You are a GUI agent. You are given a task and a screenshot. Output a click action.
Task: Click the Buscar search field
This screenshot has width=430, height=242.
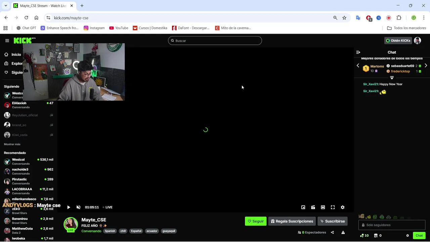215,41
